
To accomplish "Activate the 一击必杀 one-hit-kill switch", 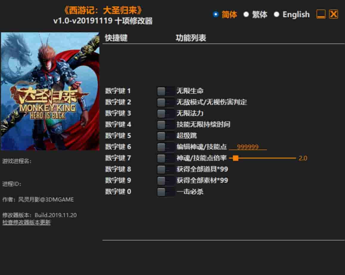I will point(165,191).
